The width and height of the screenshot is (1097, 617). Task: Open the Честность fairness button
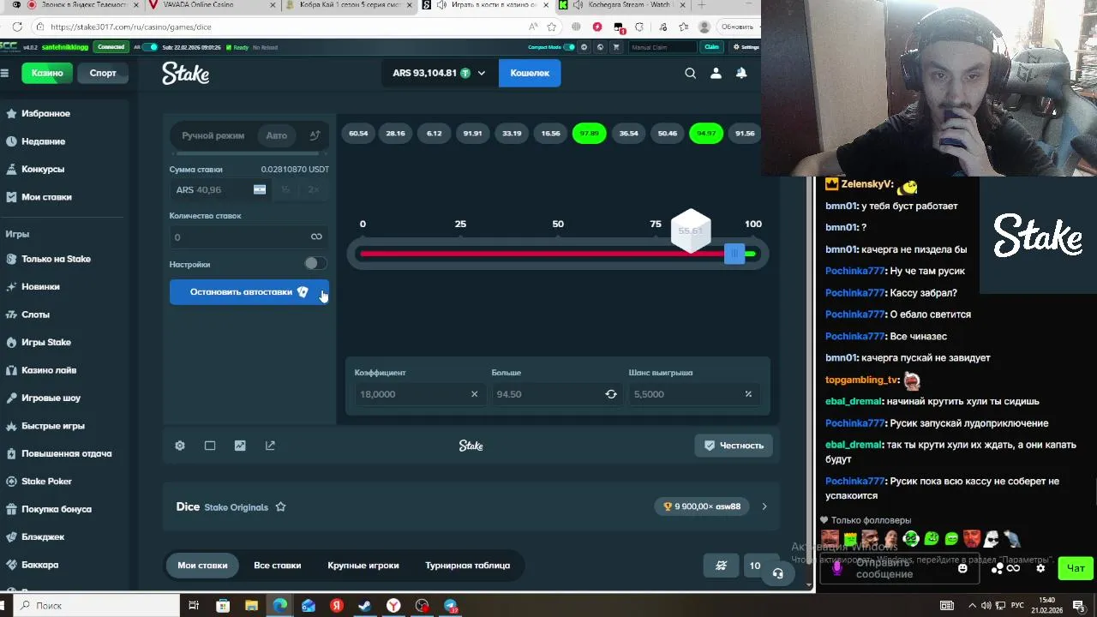734,446
